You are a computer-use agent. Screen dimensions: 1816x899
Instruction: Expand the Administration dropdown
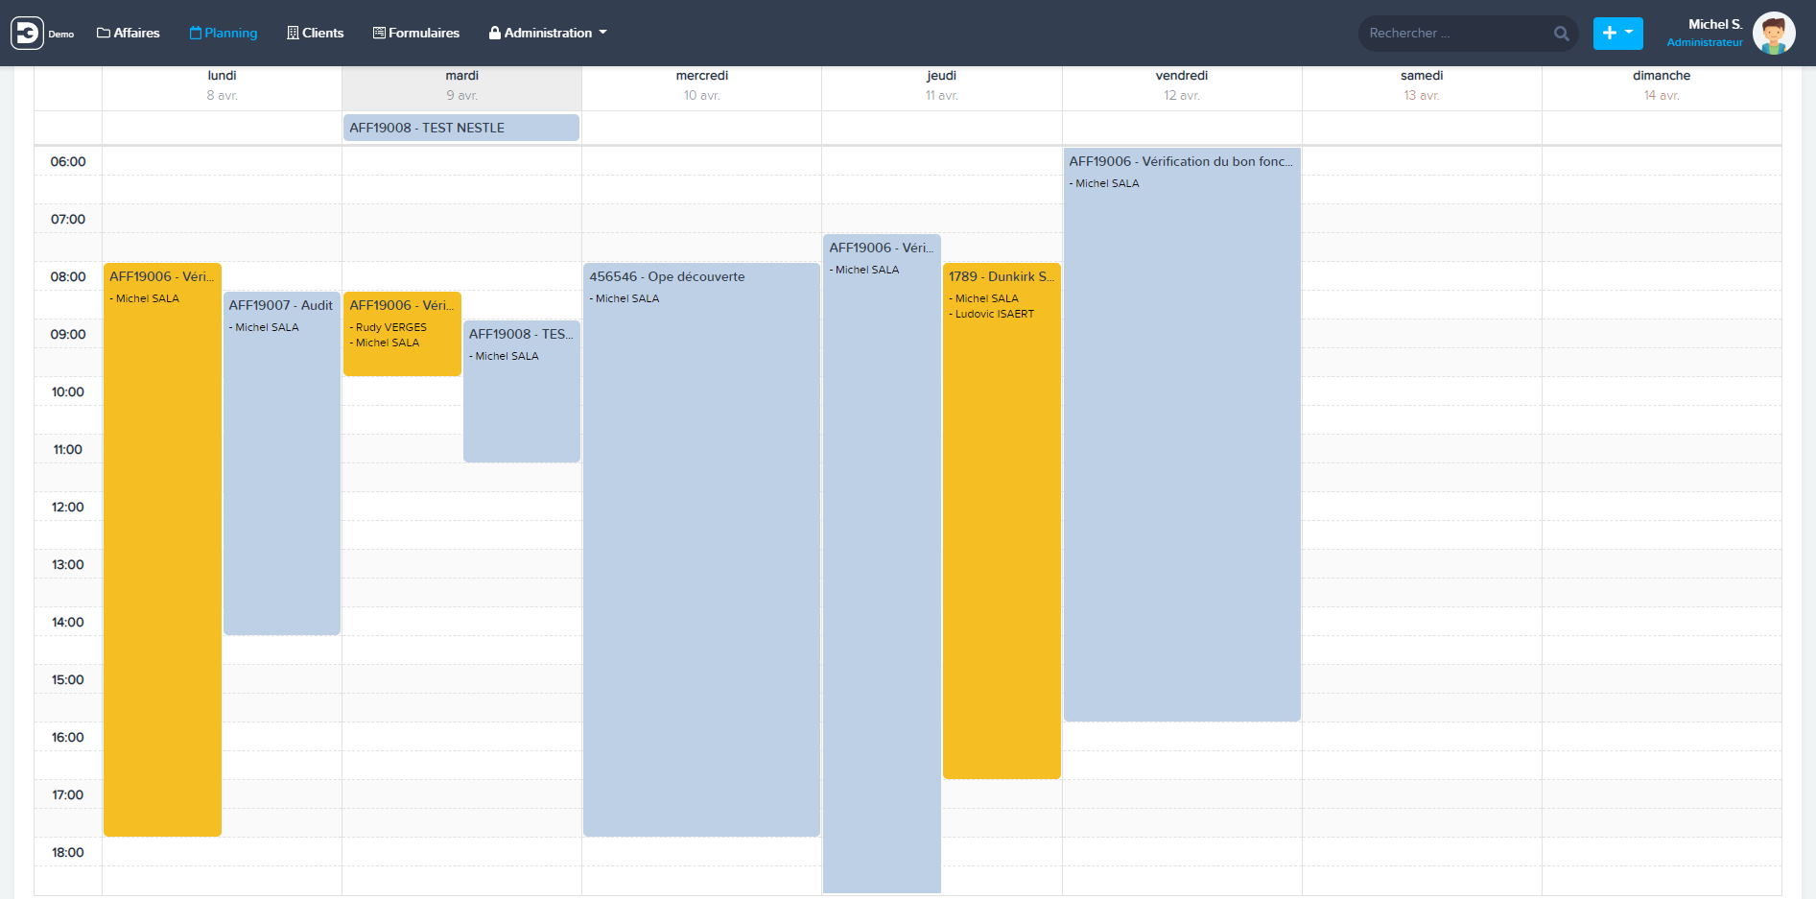pos(548,33)
